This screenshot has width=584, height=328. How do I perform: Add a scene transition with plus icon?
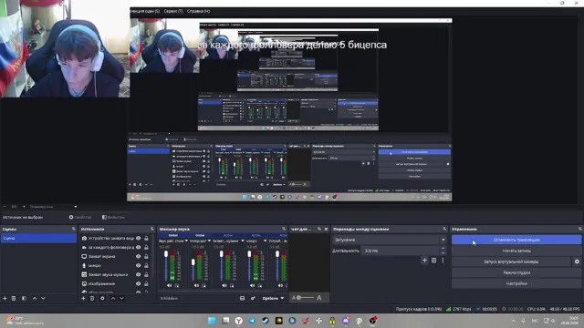pyautogui.click(x=424, y=261)
